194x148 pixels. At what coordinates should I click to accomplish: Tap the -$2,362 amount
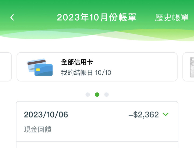tap(144, 115)
